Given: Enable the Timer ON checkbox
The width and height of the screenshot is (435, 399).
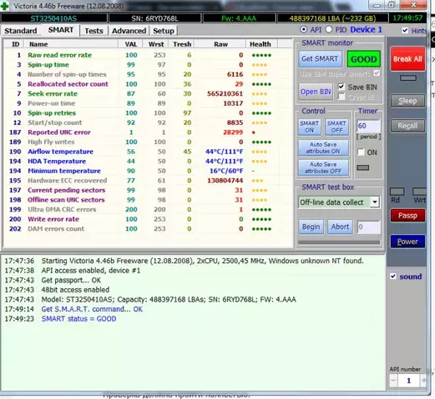Looking at the screenshot, I should 361,152.
